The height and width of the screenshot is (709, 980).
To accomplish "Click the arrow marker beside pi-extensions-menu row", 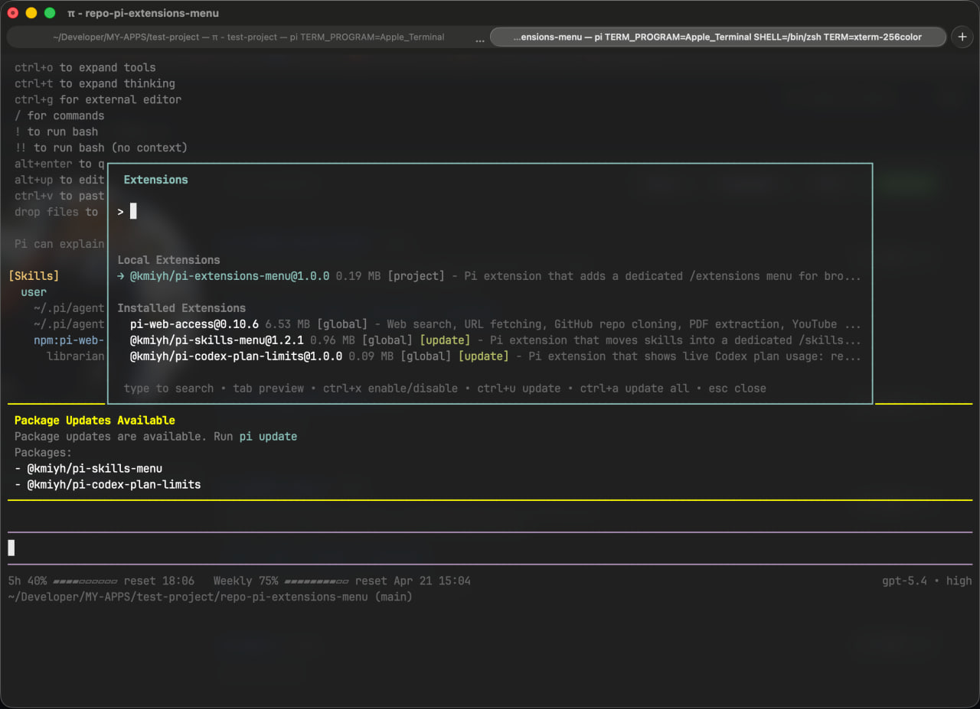I will point(120,276).
